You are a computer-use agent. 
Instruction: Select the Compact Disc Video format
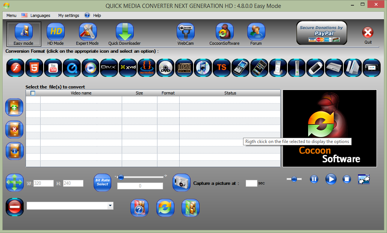coord(184,67)
